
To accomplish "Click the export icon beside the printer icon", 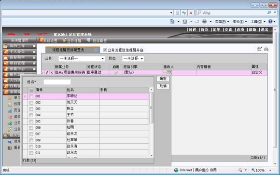I will coord(259,49).
